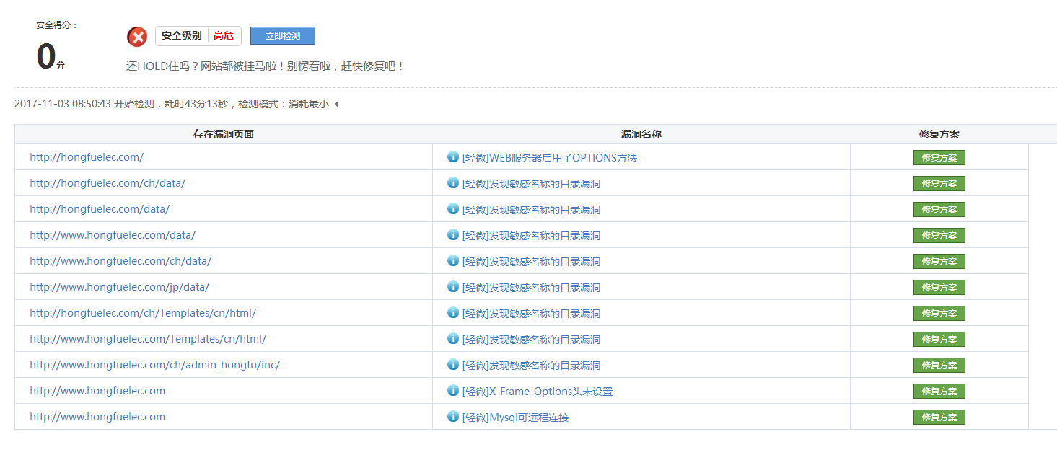
Task: Open 修复方案 for the hongfuelec.com/ch/data/ row
Action: pos(939,184)
